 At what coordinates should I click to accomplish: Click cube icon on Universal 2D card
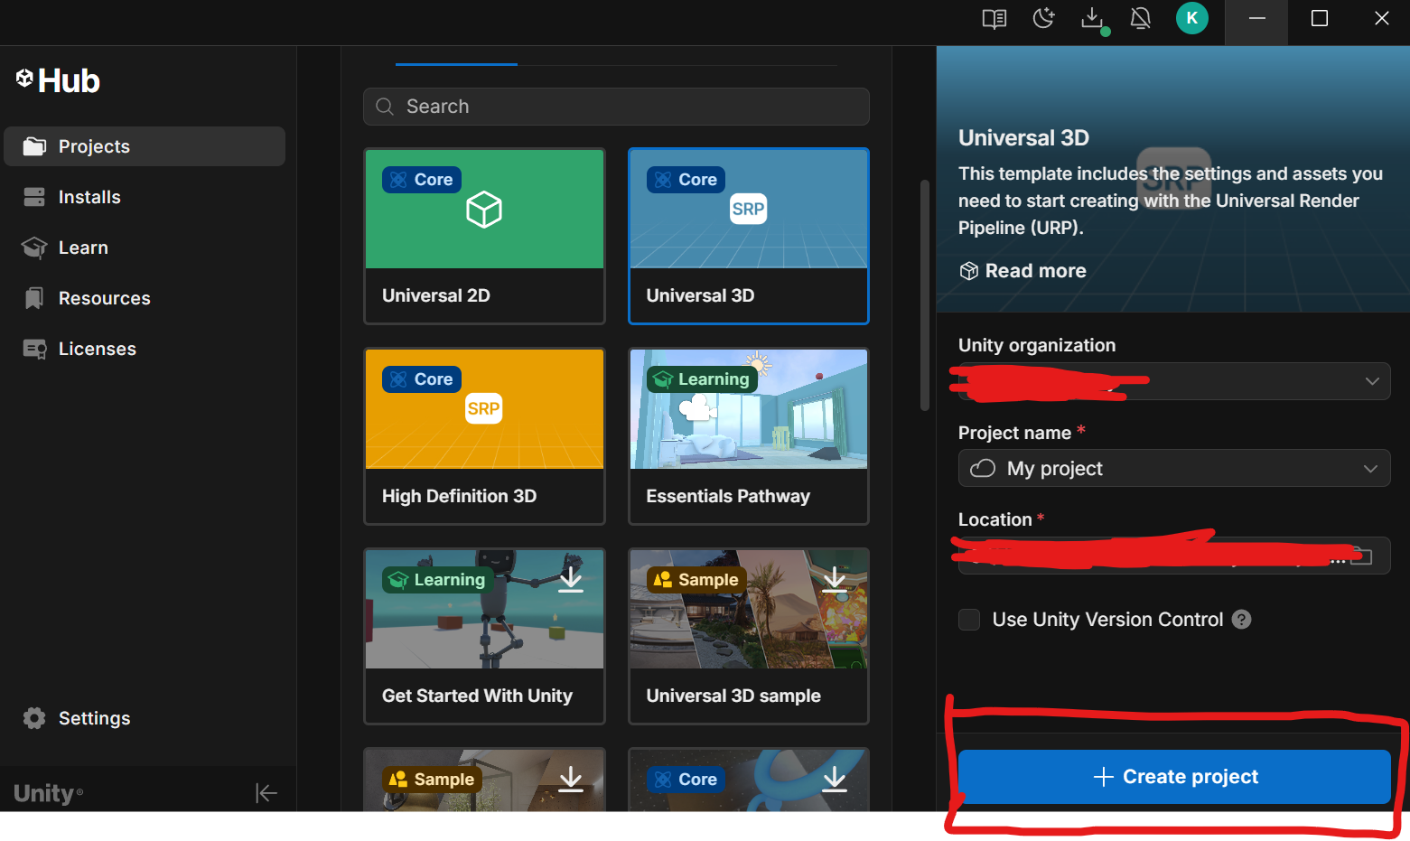point(484,210)
